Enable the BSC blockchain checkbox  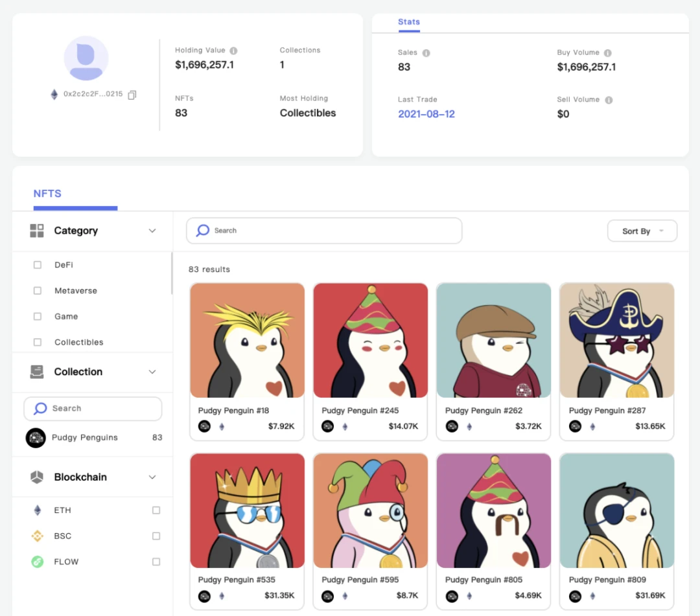click(156, 536)
